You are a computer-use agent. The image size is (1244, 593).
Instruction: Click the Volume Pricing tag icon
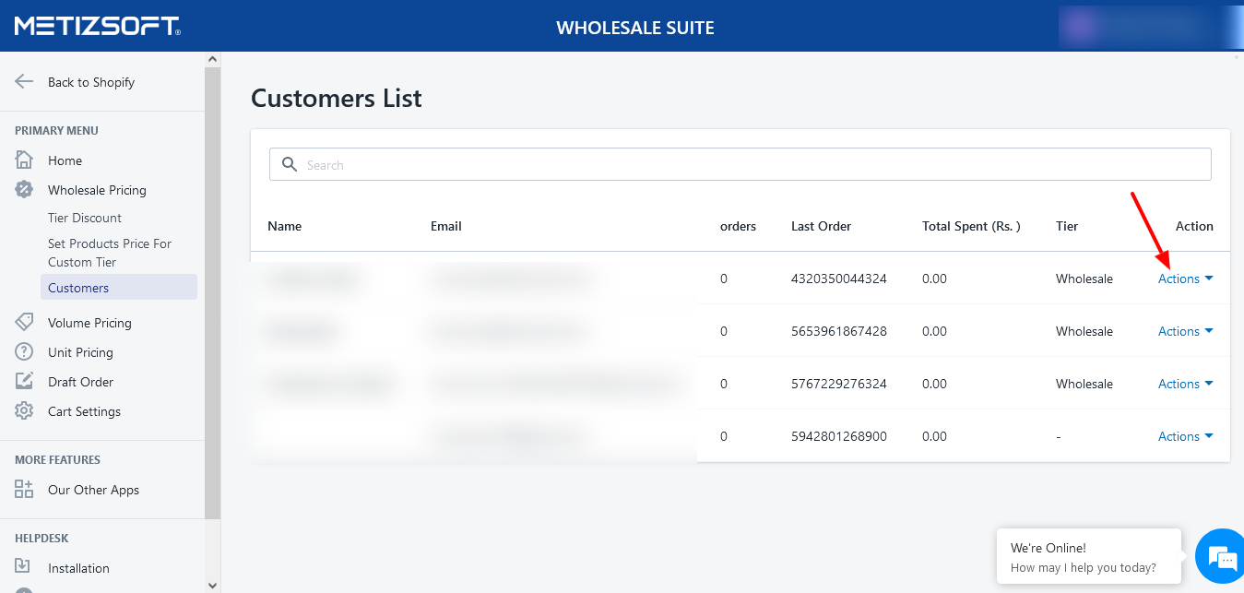[x=24, y=322]
